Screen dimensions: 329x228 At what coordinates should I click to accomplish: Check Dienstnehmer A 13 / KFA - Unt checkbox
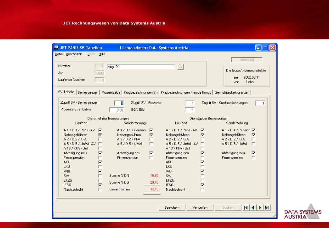click(100, 148)
